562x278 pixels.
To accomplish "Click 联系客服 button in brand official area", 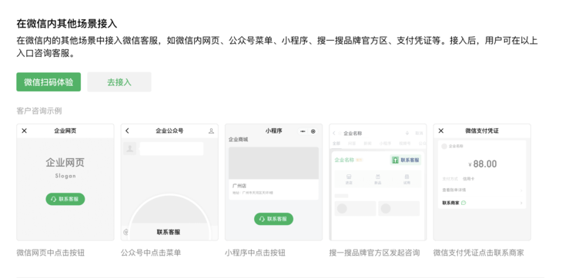I will pos(406,160).
